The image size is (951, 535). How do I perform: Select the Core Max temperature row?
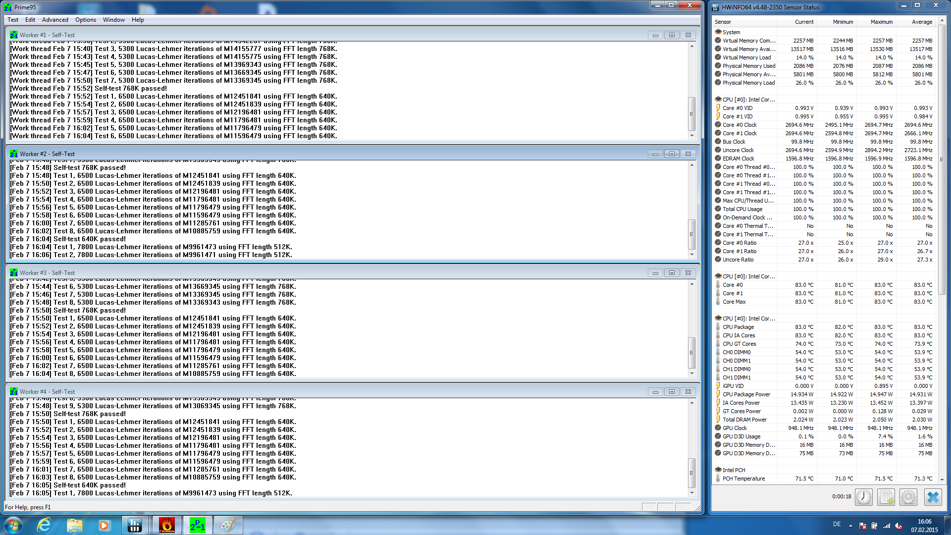tap(824, 302)
